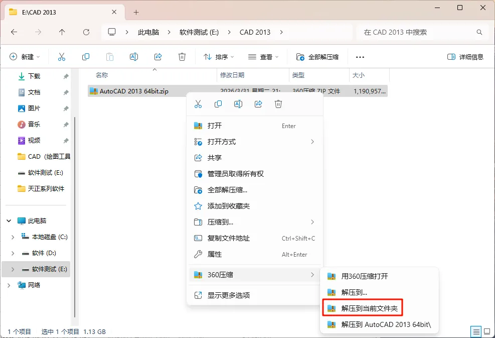Click the Delete trash icon in the toolbar
The image size is (495, 338).
(x=182, y=57)
